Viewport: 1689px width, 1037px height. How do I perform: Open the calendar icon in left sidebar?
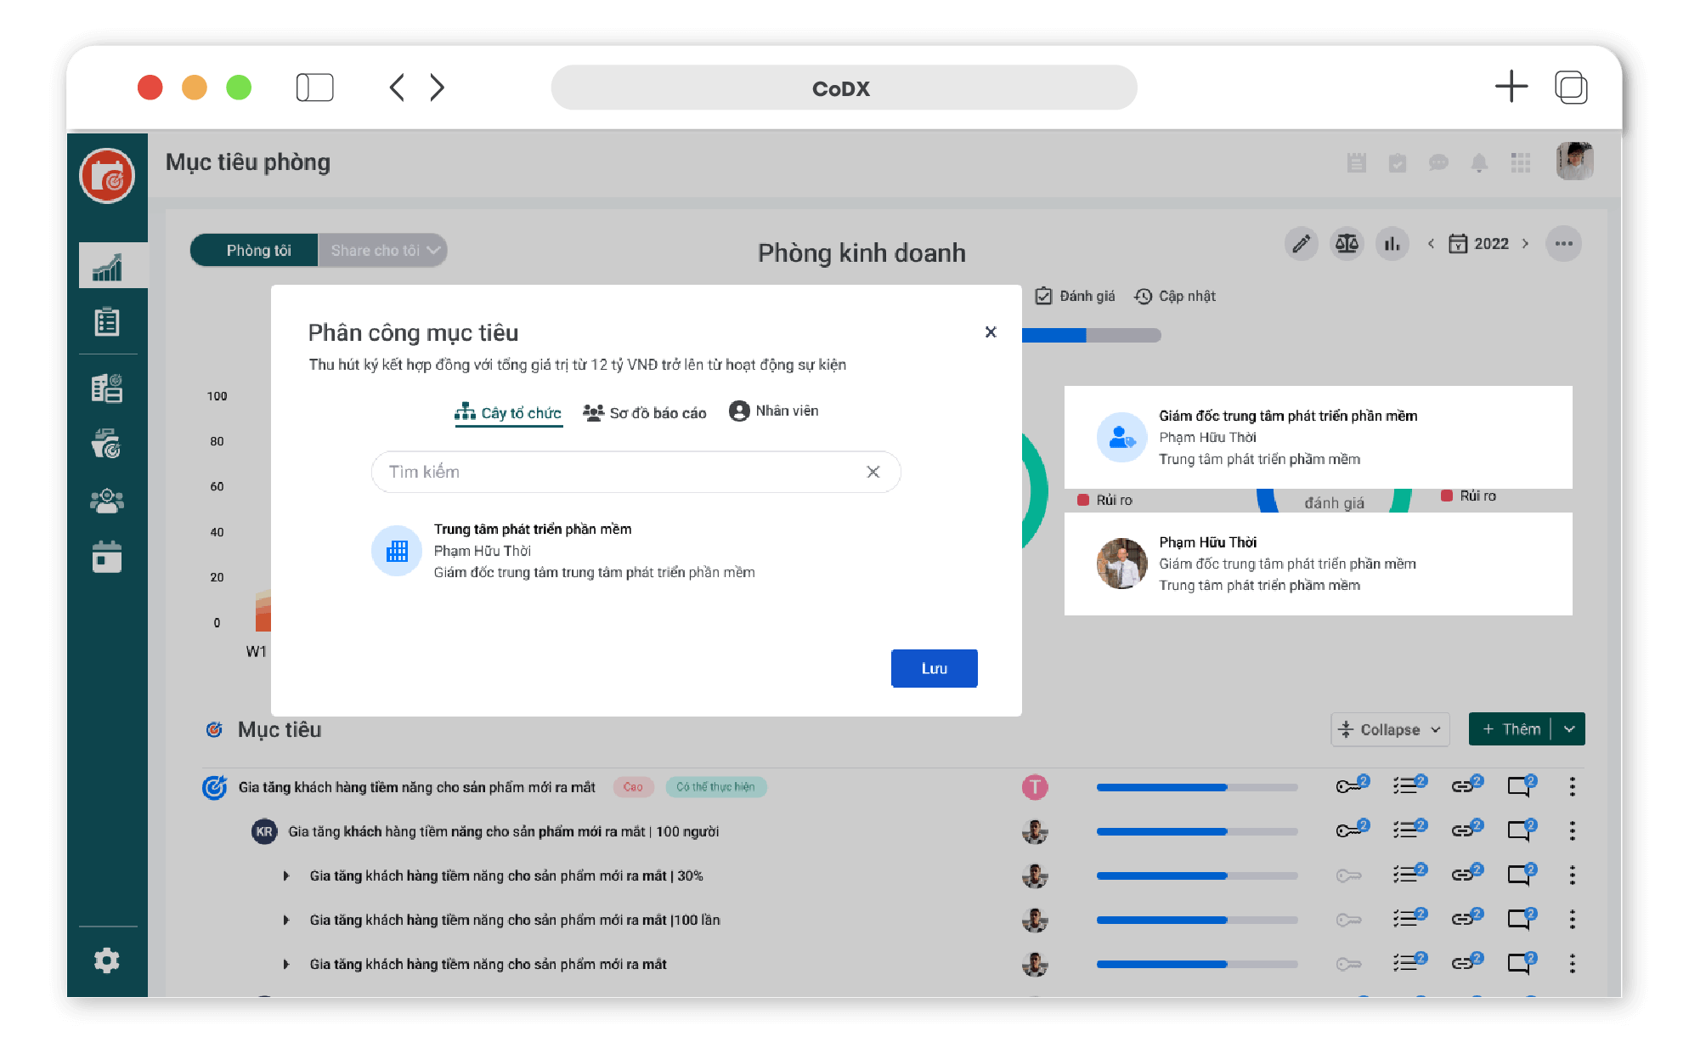point(107,557)
